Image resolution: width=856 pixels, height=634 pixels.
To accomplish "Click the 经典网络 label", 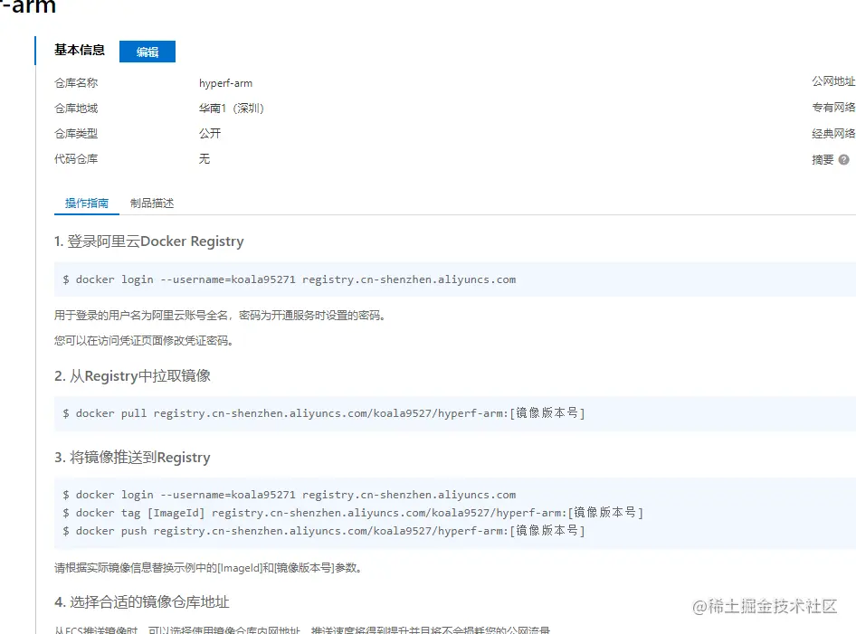I will click(x=833, y=133).
